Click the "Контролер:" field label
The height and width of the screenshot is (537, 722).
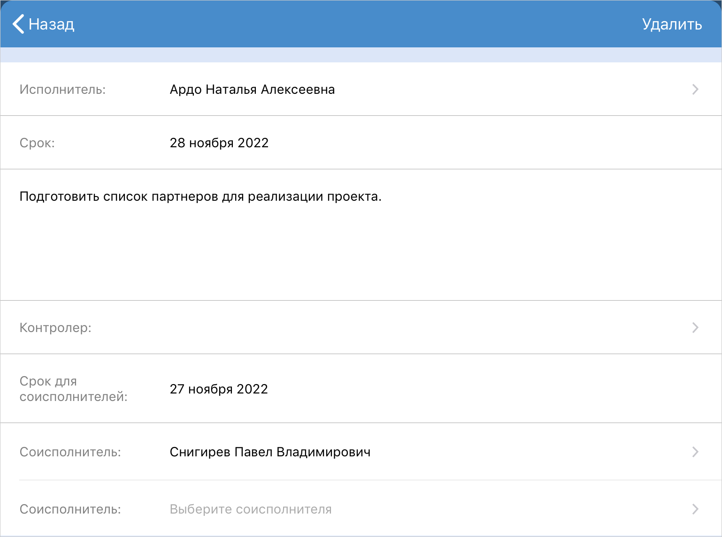(x=55, y=327)
